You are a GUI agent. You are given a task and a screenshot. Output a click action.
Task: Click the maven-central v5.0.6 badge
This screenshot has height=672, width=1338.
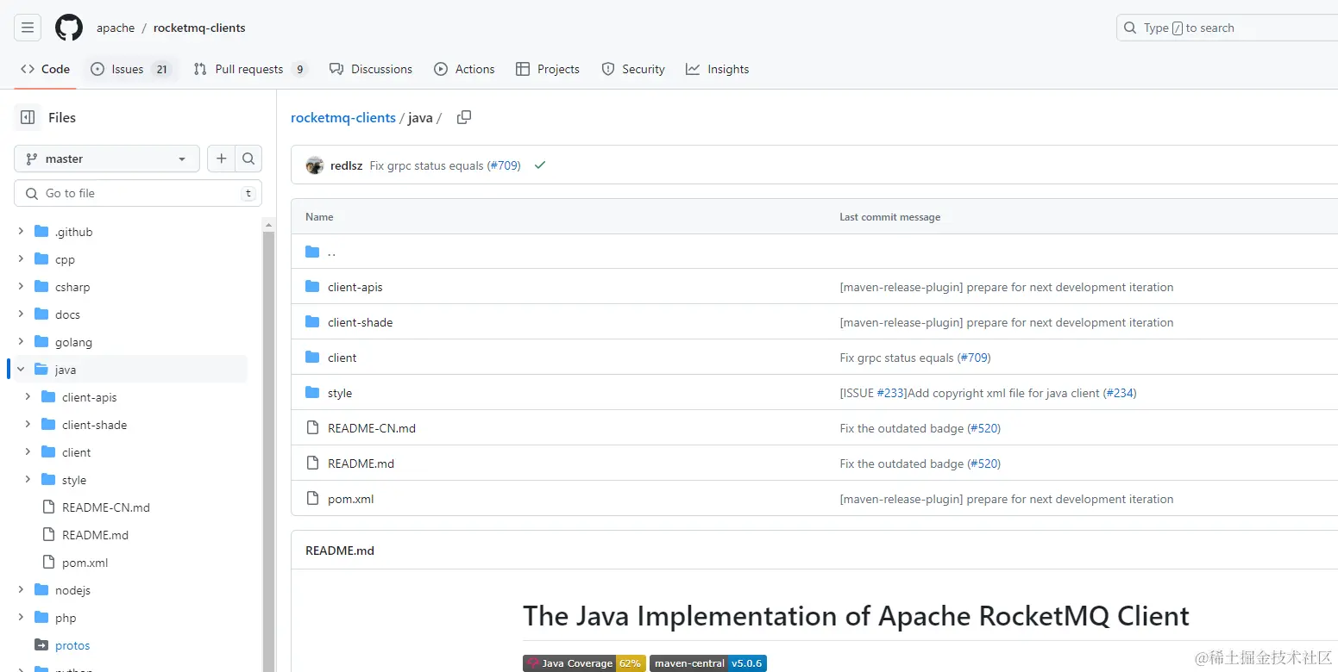click(x=708, y=663)
